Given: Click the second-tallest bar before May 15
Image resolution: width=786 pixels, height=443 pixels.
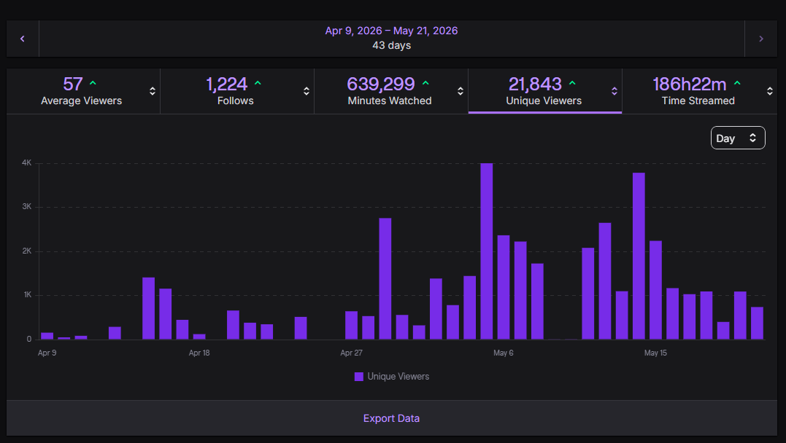Looking at the screenshot, I should pos(639,256).
